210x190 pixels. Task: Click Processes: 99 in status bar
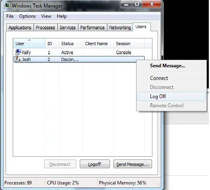click(18, 182)
